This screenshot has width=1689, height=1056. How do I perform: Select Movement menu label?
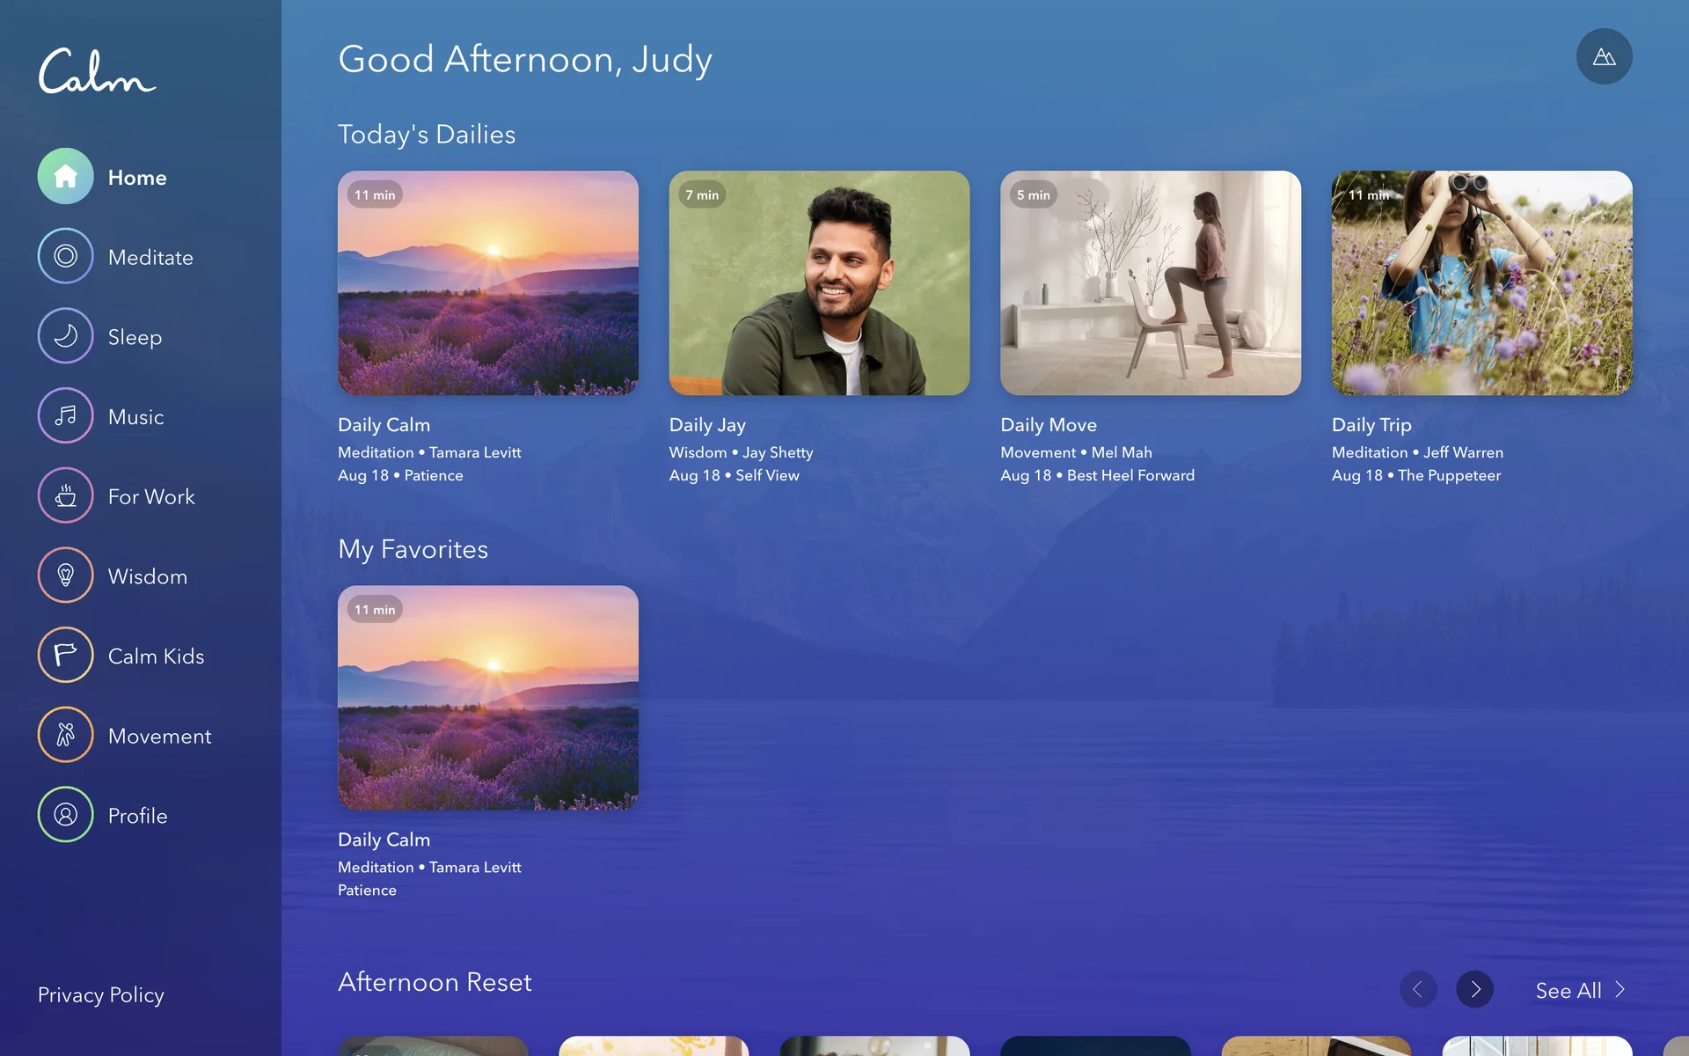click(159, 737)
